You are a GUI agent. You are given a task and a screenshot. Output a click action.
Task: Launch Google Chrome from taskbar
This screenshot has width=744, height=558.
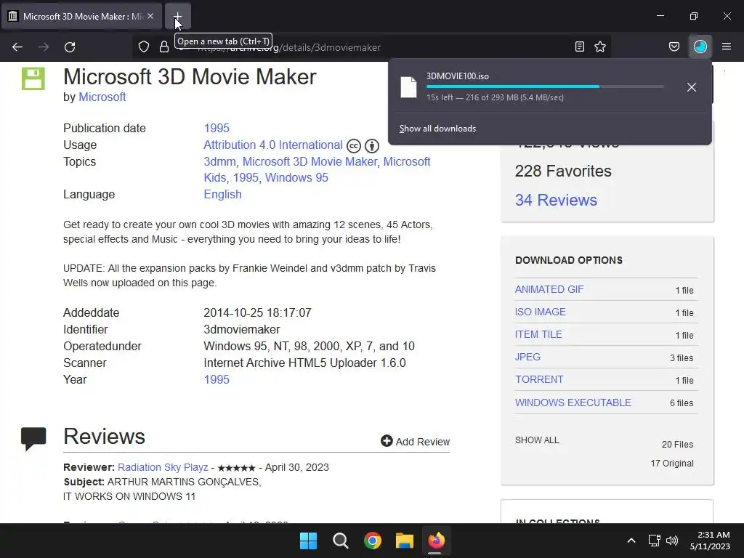[x=373, y=541]
